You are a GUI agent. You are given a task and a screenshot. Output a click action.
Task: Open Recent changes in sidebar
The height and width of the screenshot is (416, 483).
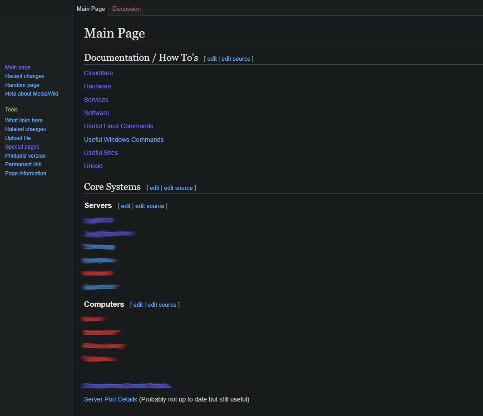coord(25,76)
